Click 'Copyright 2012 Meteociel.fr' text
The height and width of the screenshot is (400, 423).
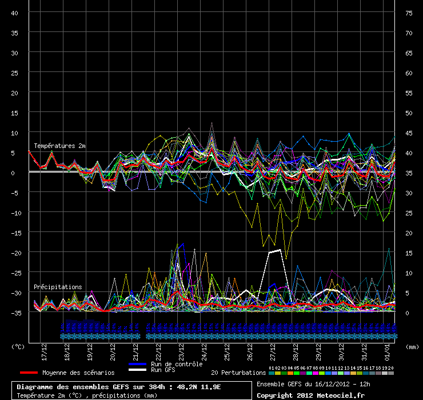pos(310,395)
